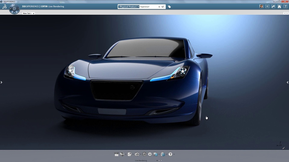This screenshot has width=289, height=162.
Task: Click the XYZ axis triad
Action: point(279,144)
